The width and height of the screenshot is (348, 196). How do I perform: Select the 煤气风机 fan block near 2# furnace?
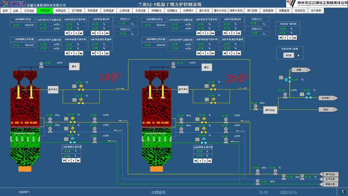click(x=270, y=110)
